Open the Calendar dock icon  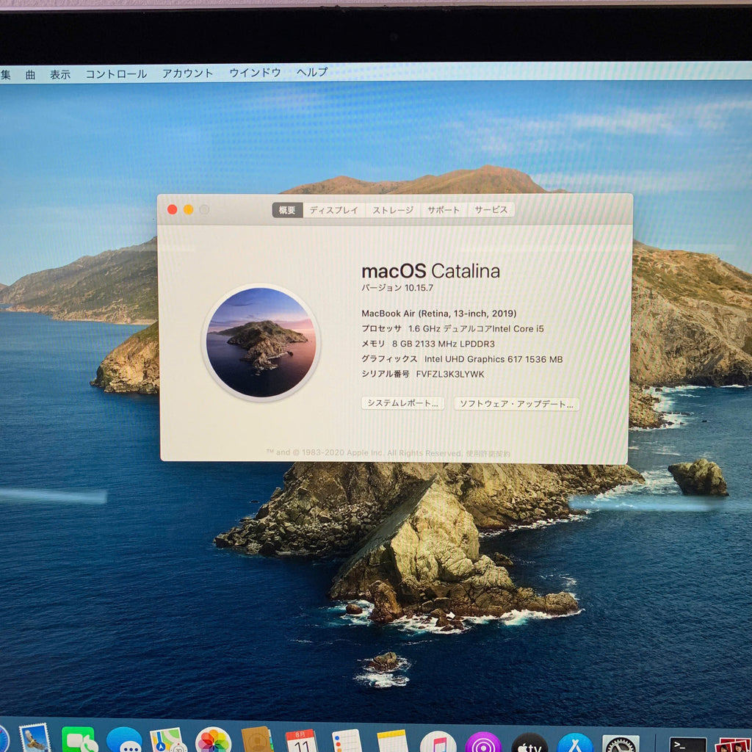coord(302,740)
